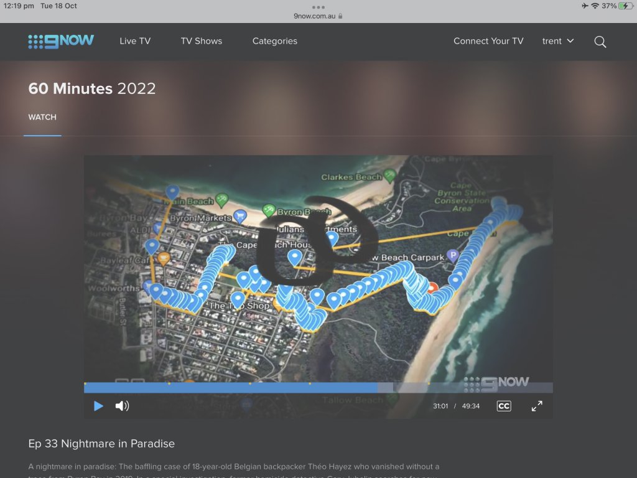
Task: Tap the Wi-Fi icon in status bar
Action: click(595, 6)
